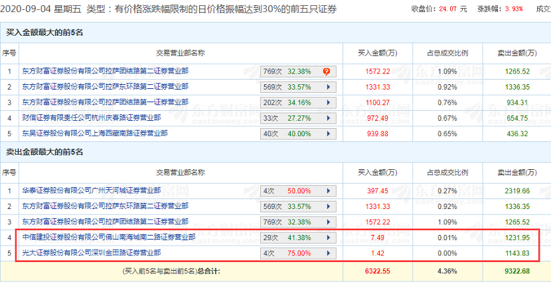The width and height of the screenshot is (551, 284).
Task: Click the sell amount 1143.83
Action: coord(518,253)
